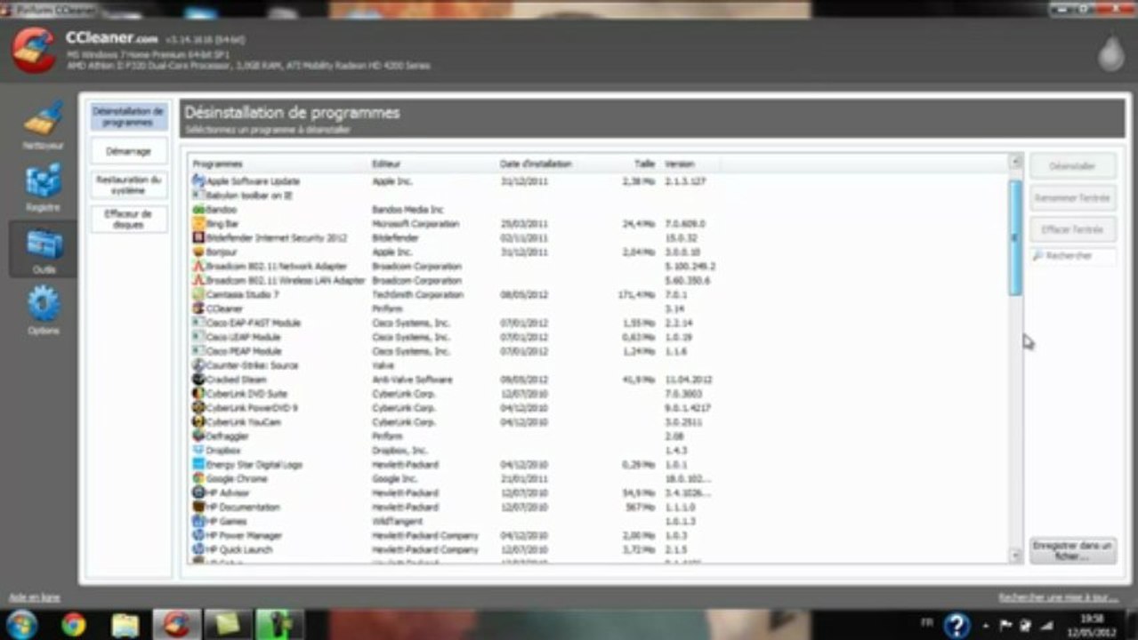Image resolution: width=1138 pixels, height=640 pixels.
Task: Select the Bonjour program icon
Action: 198,252
